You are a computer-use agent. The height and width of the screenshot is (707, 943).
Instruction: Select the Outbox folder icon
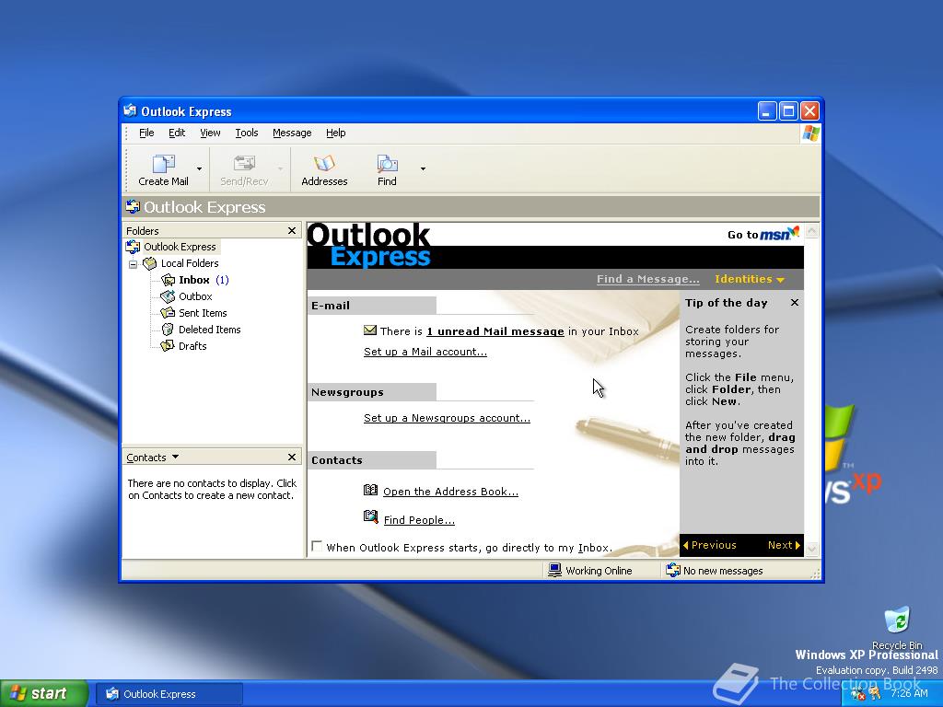[168, 296]
